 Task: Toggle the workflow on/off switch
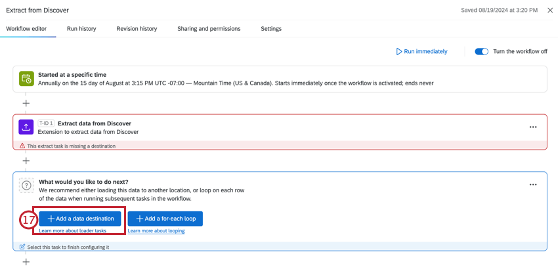481,51
